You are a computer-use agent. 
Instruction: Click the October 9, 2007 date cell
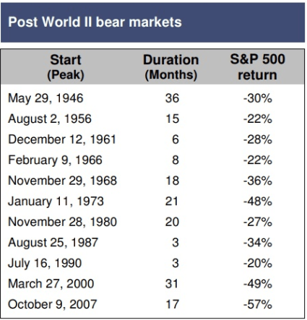(53, 304)
